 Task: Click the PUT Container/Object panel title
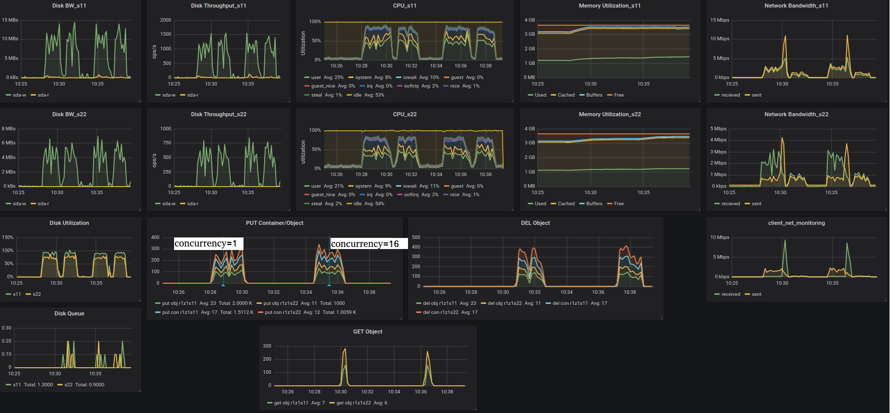[x=275, y=223]
